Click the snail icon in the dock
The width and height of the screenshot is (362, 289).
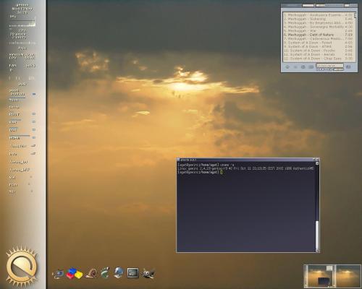(x=91, y=273)
